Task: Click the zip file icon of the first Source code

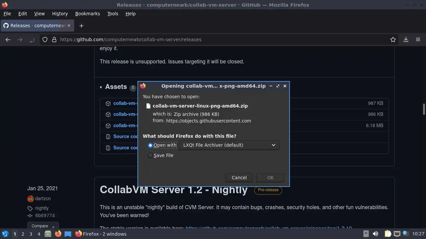Action: tap(108, 137)
